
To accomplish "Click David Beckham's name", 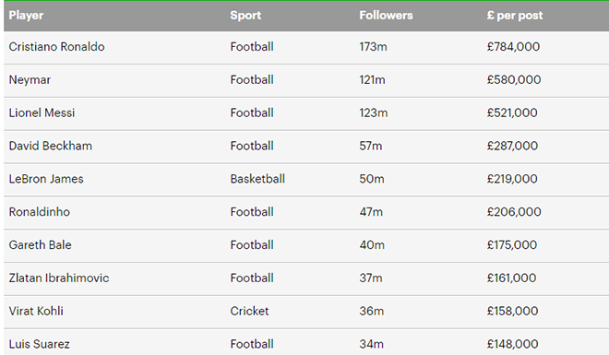I will 51,146.
